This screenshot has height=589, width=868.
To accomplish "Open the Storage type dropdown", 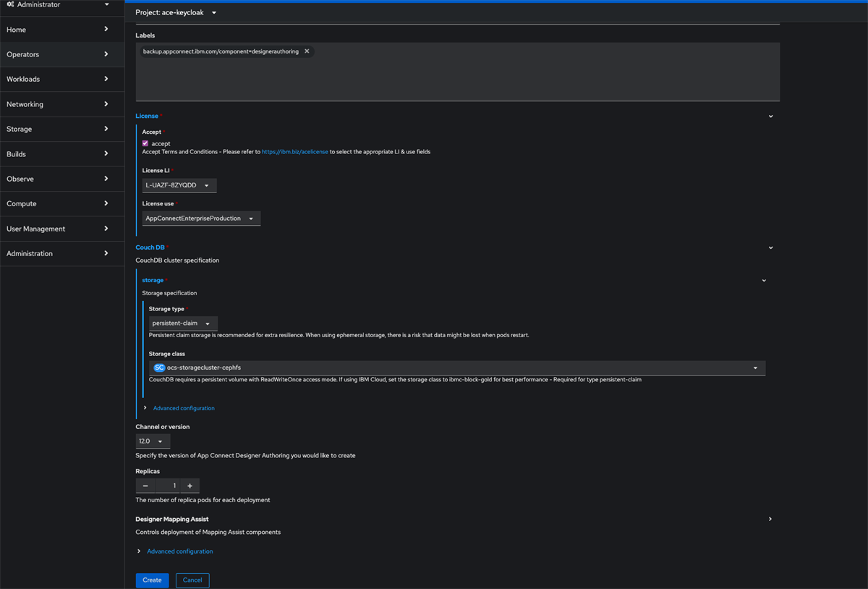I will 183,323.
